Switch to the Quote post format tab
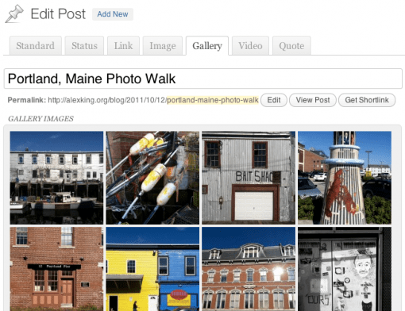 tap(291, 46)
